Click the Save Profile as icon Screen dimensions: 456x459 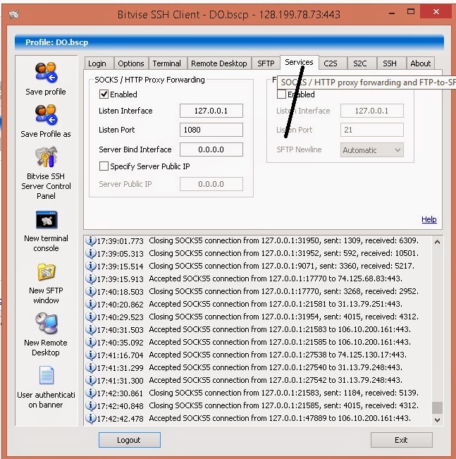(x=46, y=115)
